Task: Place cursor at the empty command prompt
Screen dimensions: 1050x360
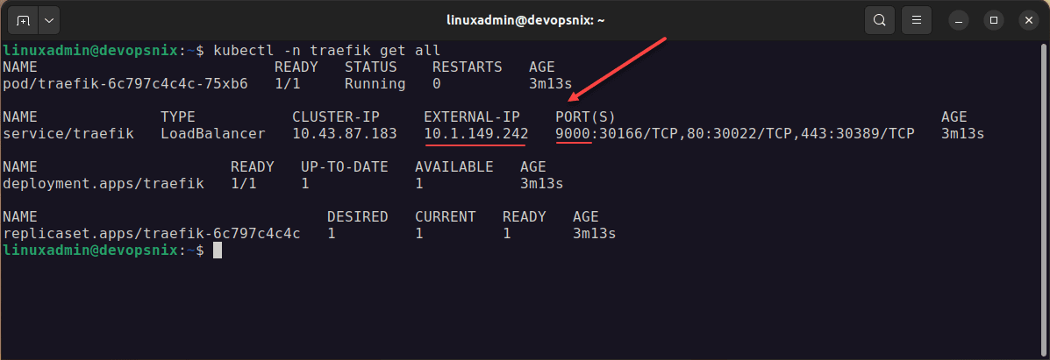Action: tap(218, 251)
